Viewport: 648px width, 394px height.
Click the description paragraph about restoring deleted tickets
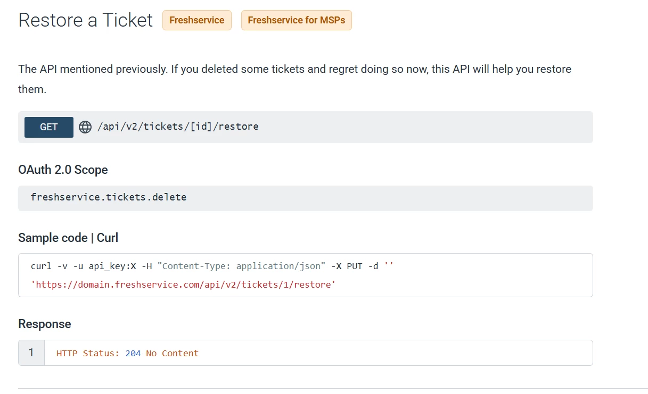point(294,79)
